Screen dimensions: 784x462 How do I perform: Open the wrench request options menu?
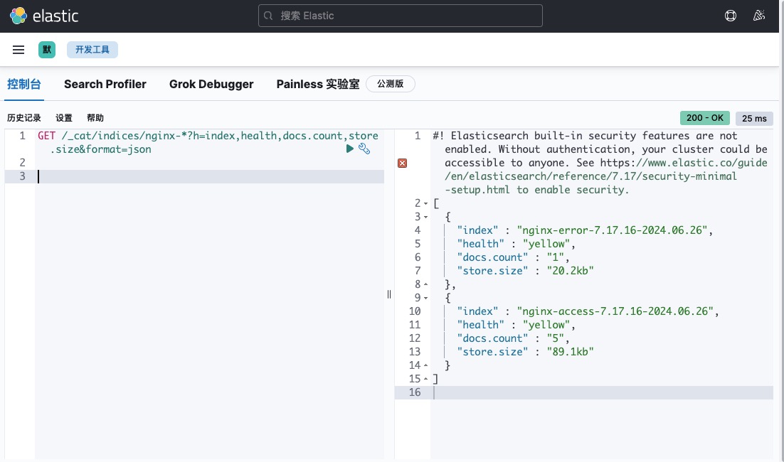pos(364,149)
